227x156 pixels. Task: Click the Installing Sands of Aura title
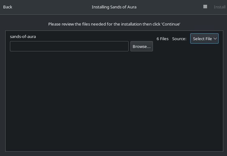pyautogui.click(x=114, y=7)
